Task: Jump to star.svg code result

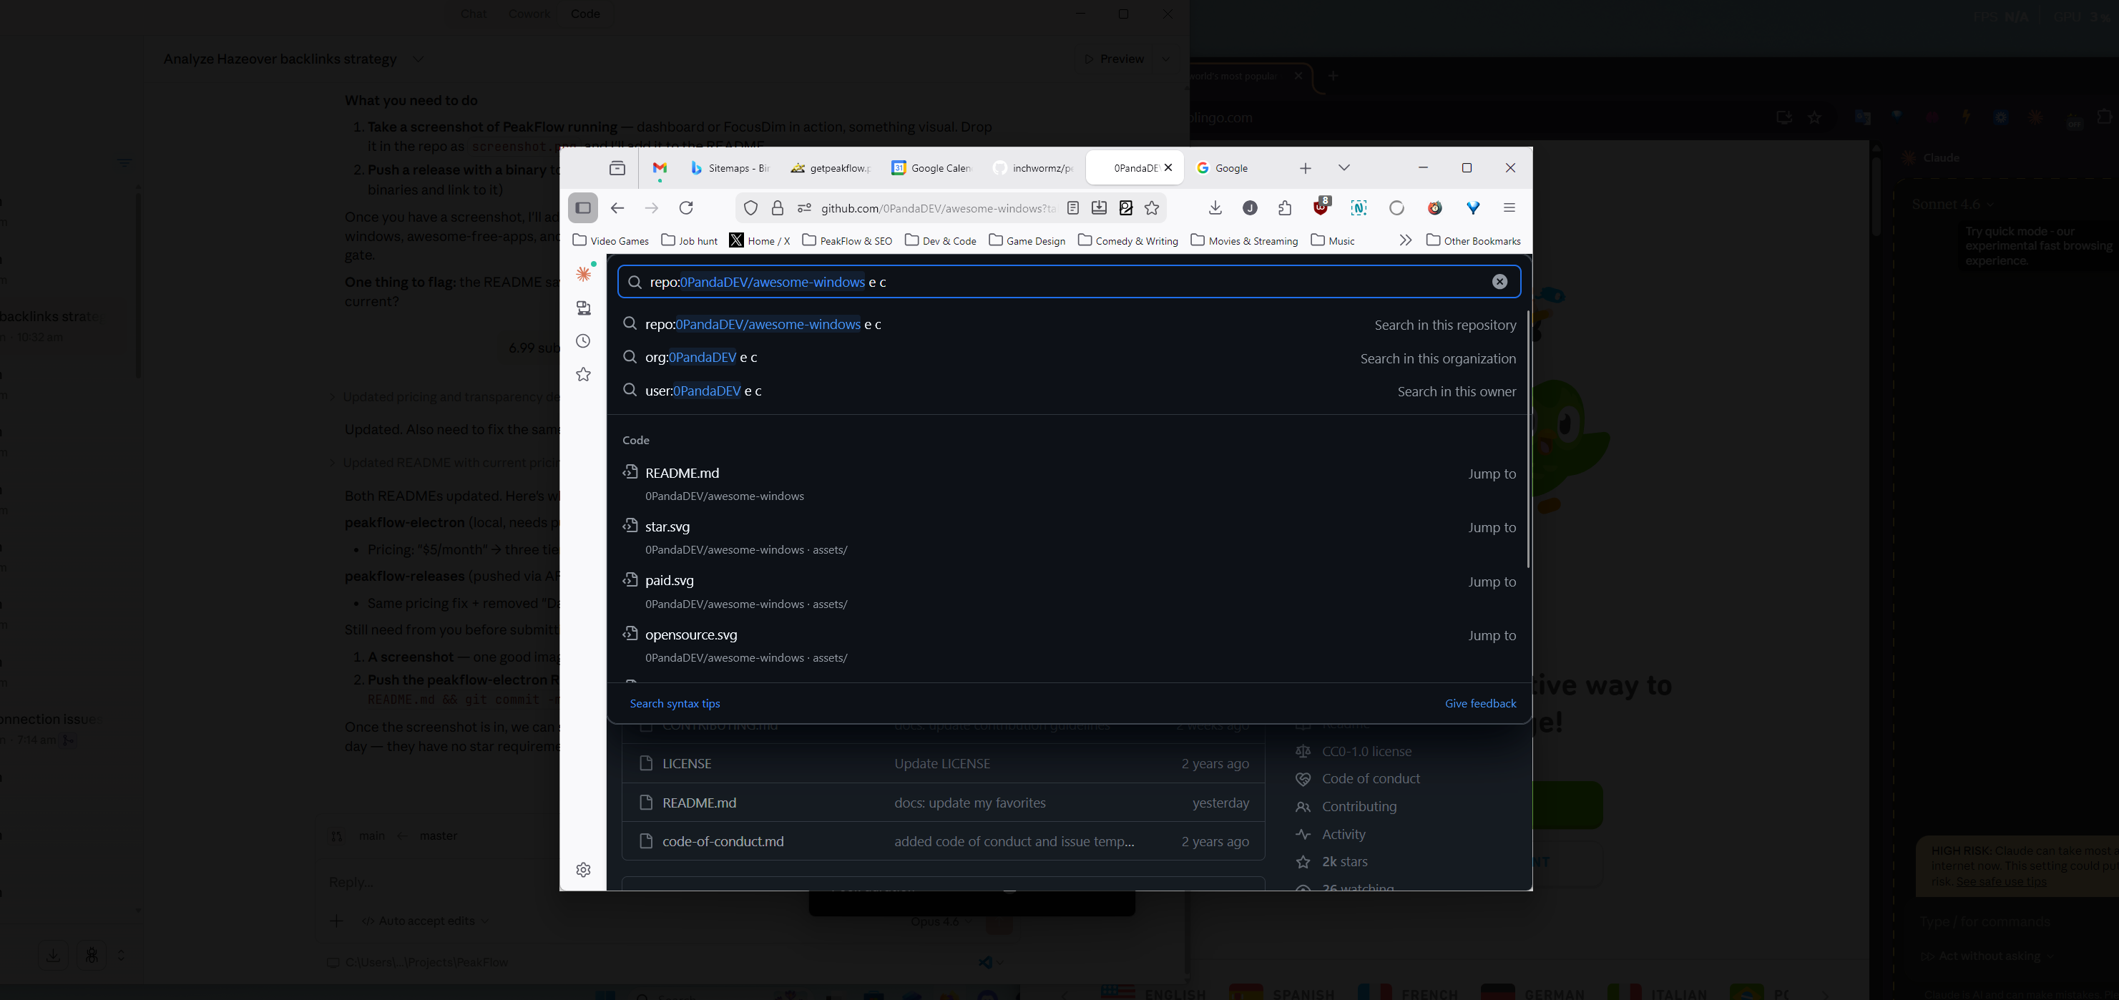Action: pyautogui.click(x=667, y=527)
